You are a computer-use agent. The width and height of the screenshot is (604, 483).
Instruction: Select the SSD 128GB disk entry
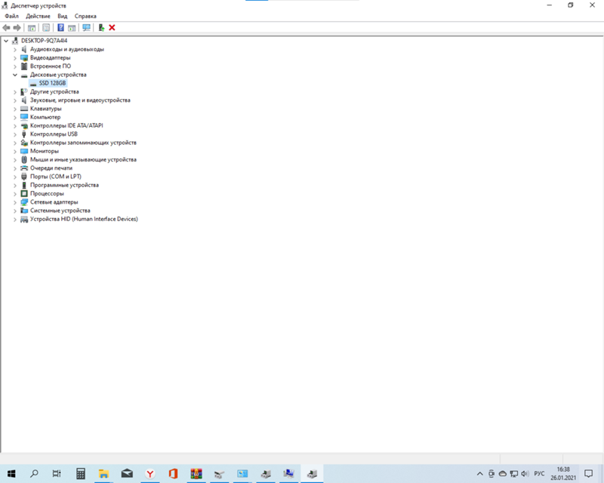(x=52, y=83)
